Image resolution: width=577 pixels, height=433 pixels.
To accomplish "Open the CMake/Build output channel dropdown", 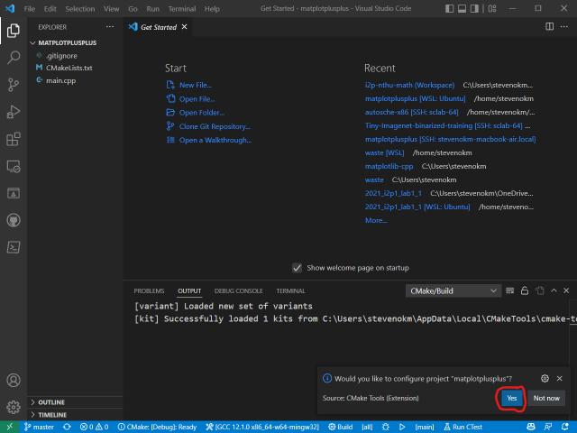I will click(x=453, y=290).
